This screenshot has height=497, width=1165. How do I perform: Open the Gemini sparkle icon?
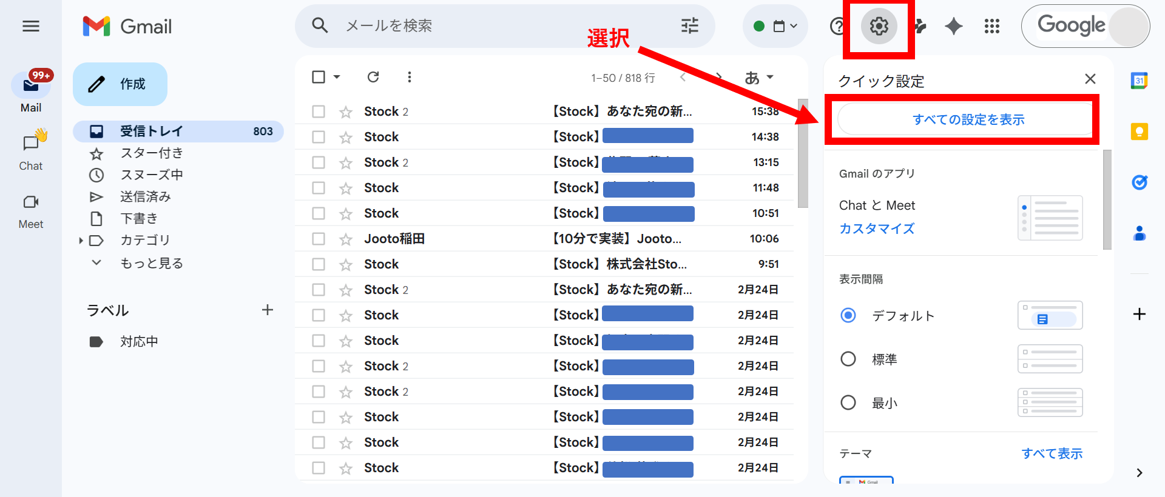tap(954, 26)
